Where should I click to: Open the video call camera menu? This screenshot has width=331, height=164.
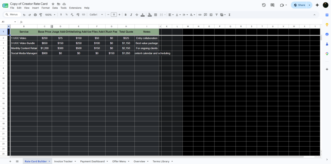pyautogui.click(x=283, y=5)
